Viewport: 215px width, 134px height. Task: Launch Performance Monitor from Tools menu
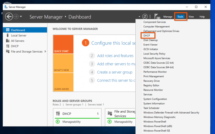click(x=155, y=72)
